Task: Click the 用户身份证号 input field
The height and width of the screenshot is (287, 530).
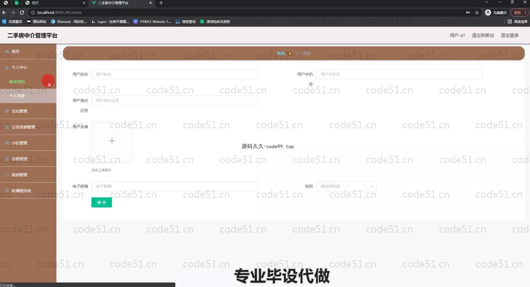Action: tap(174, 100)
